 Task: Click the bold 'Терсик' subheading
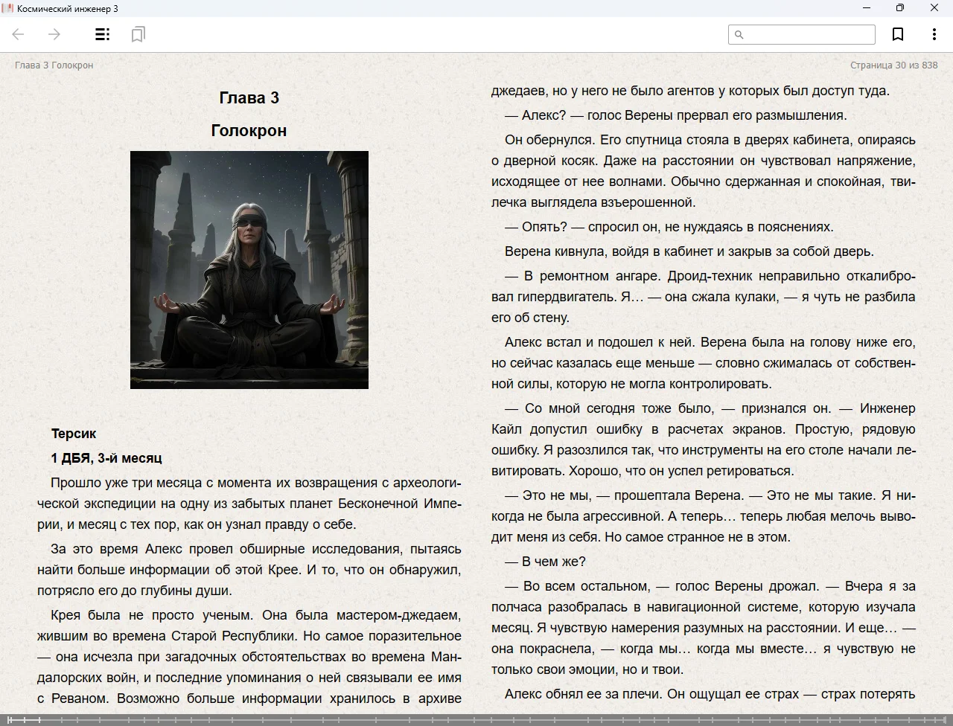(x=74, y=434)
